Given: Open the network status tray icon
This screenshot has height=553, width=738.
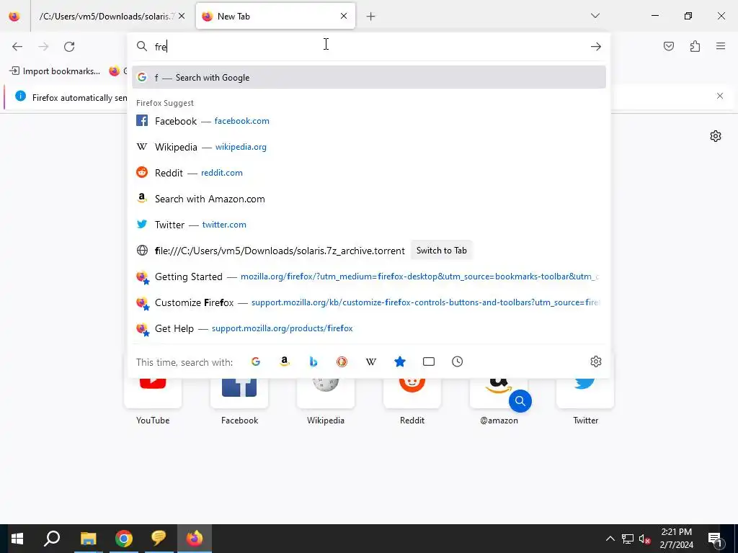Looking at the screenshot, I should [628, 539].
